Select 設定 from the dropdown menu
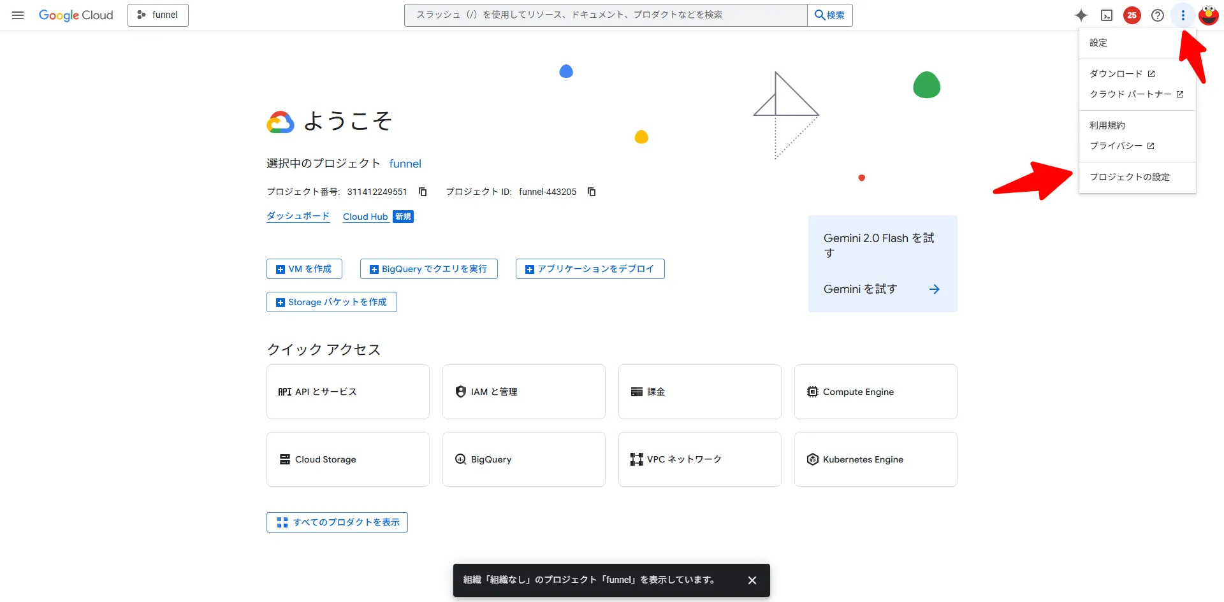This screenshot has height=602, width=1224. tap(1137, 43)
